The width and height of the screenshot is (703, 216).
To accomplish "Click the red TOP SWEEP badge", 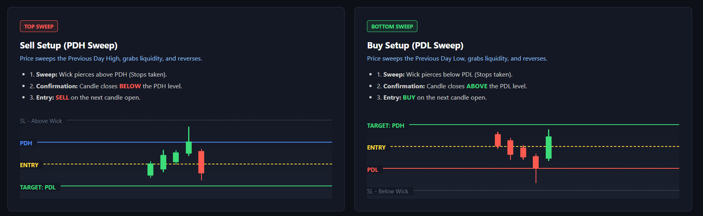I will click(x=39, y=27).
